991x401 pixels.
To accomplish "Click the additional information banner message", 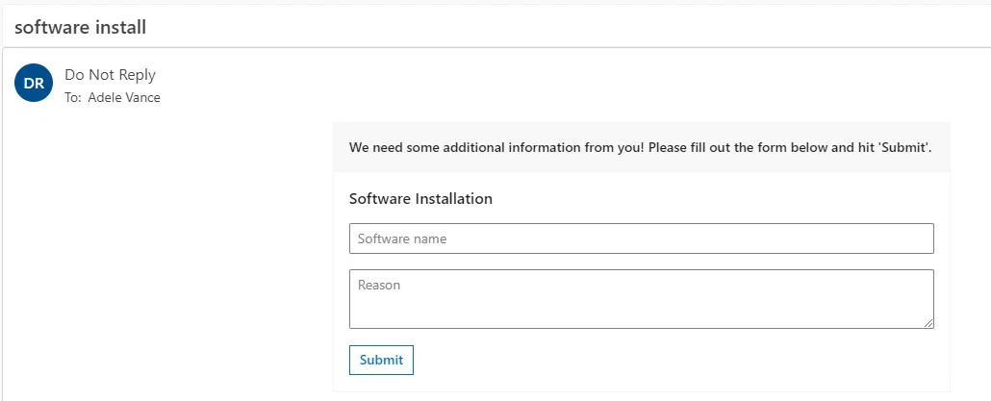I will point(640,148).
